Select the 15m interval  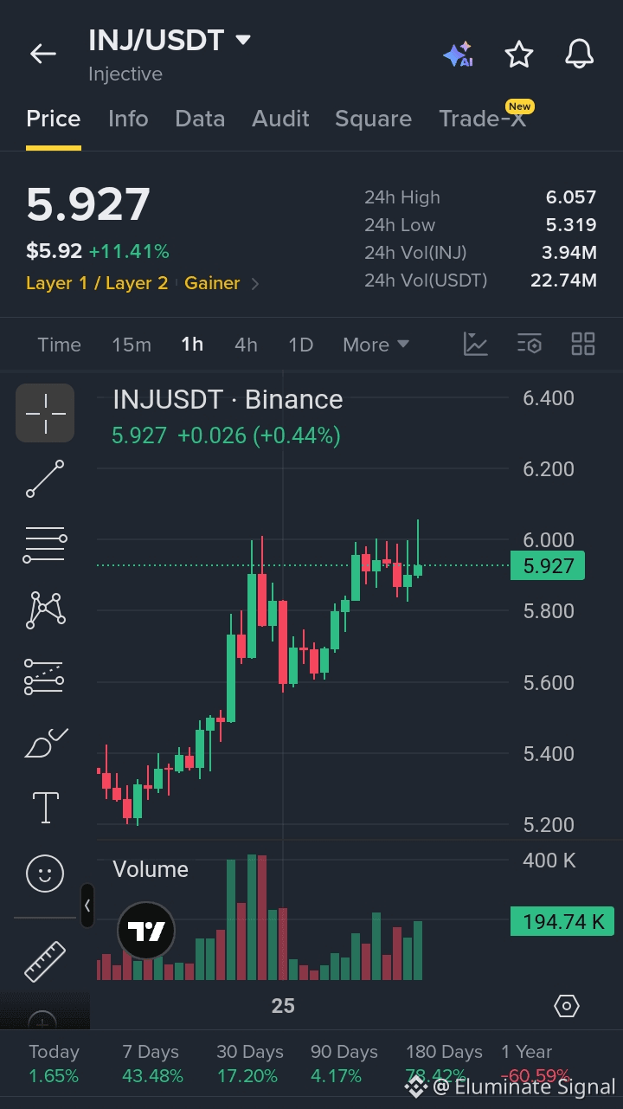coord(132,345)
